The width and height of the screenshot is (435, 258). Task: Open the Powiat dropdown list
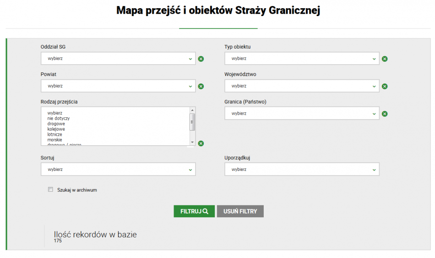[118, 86]
